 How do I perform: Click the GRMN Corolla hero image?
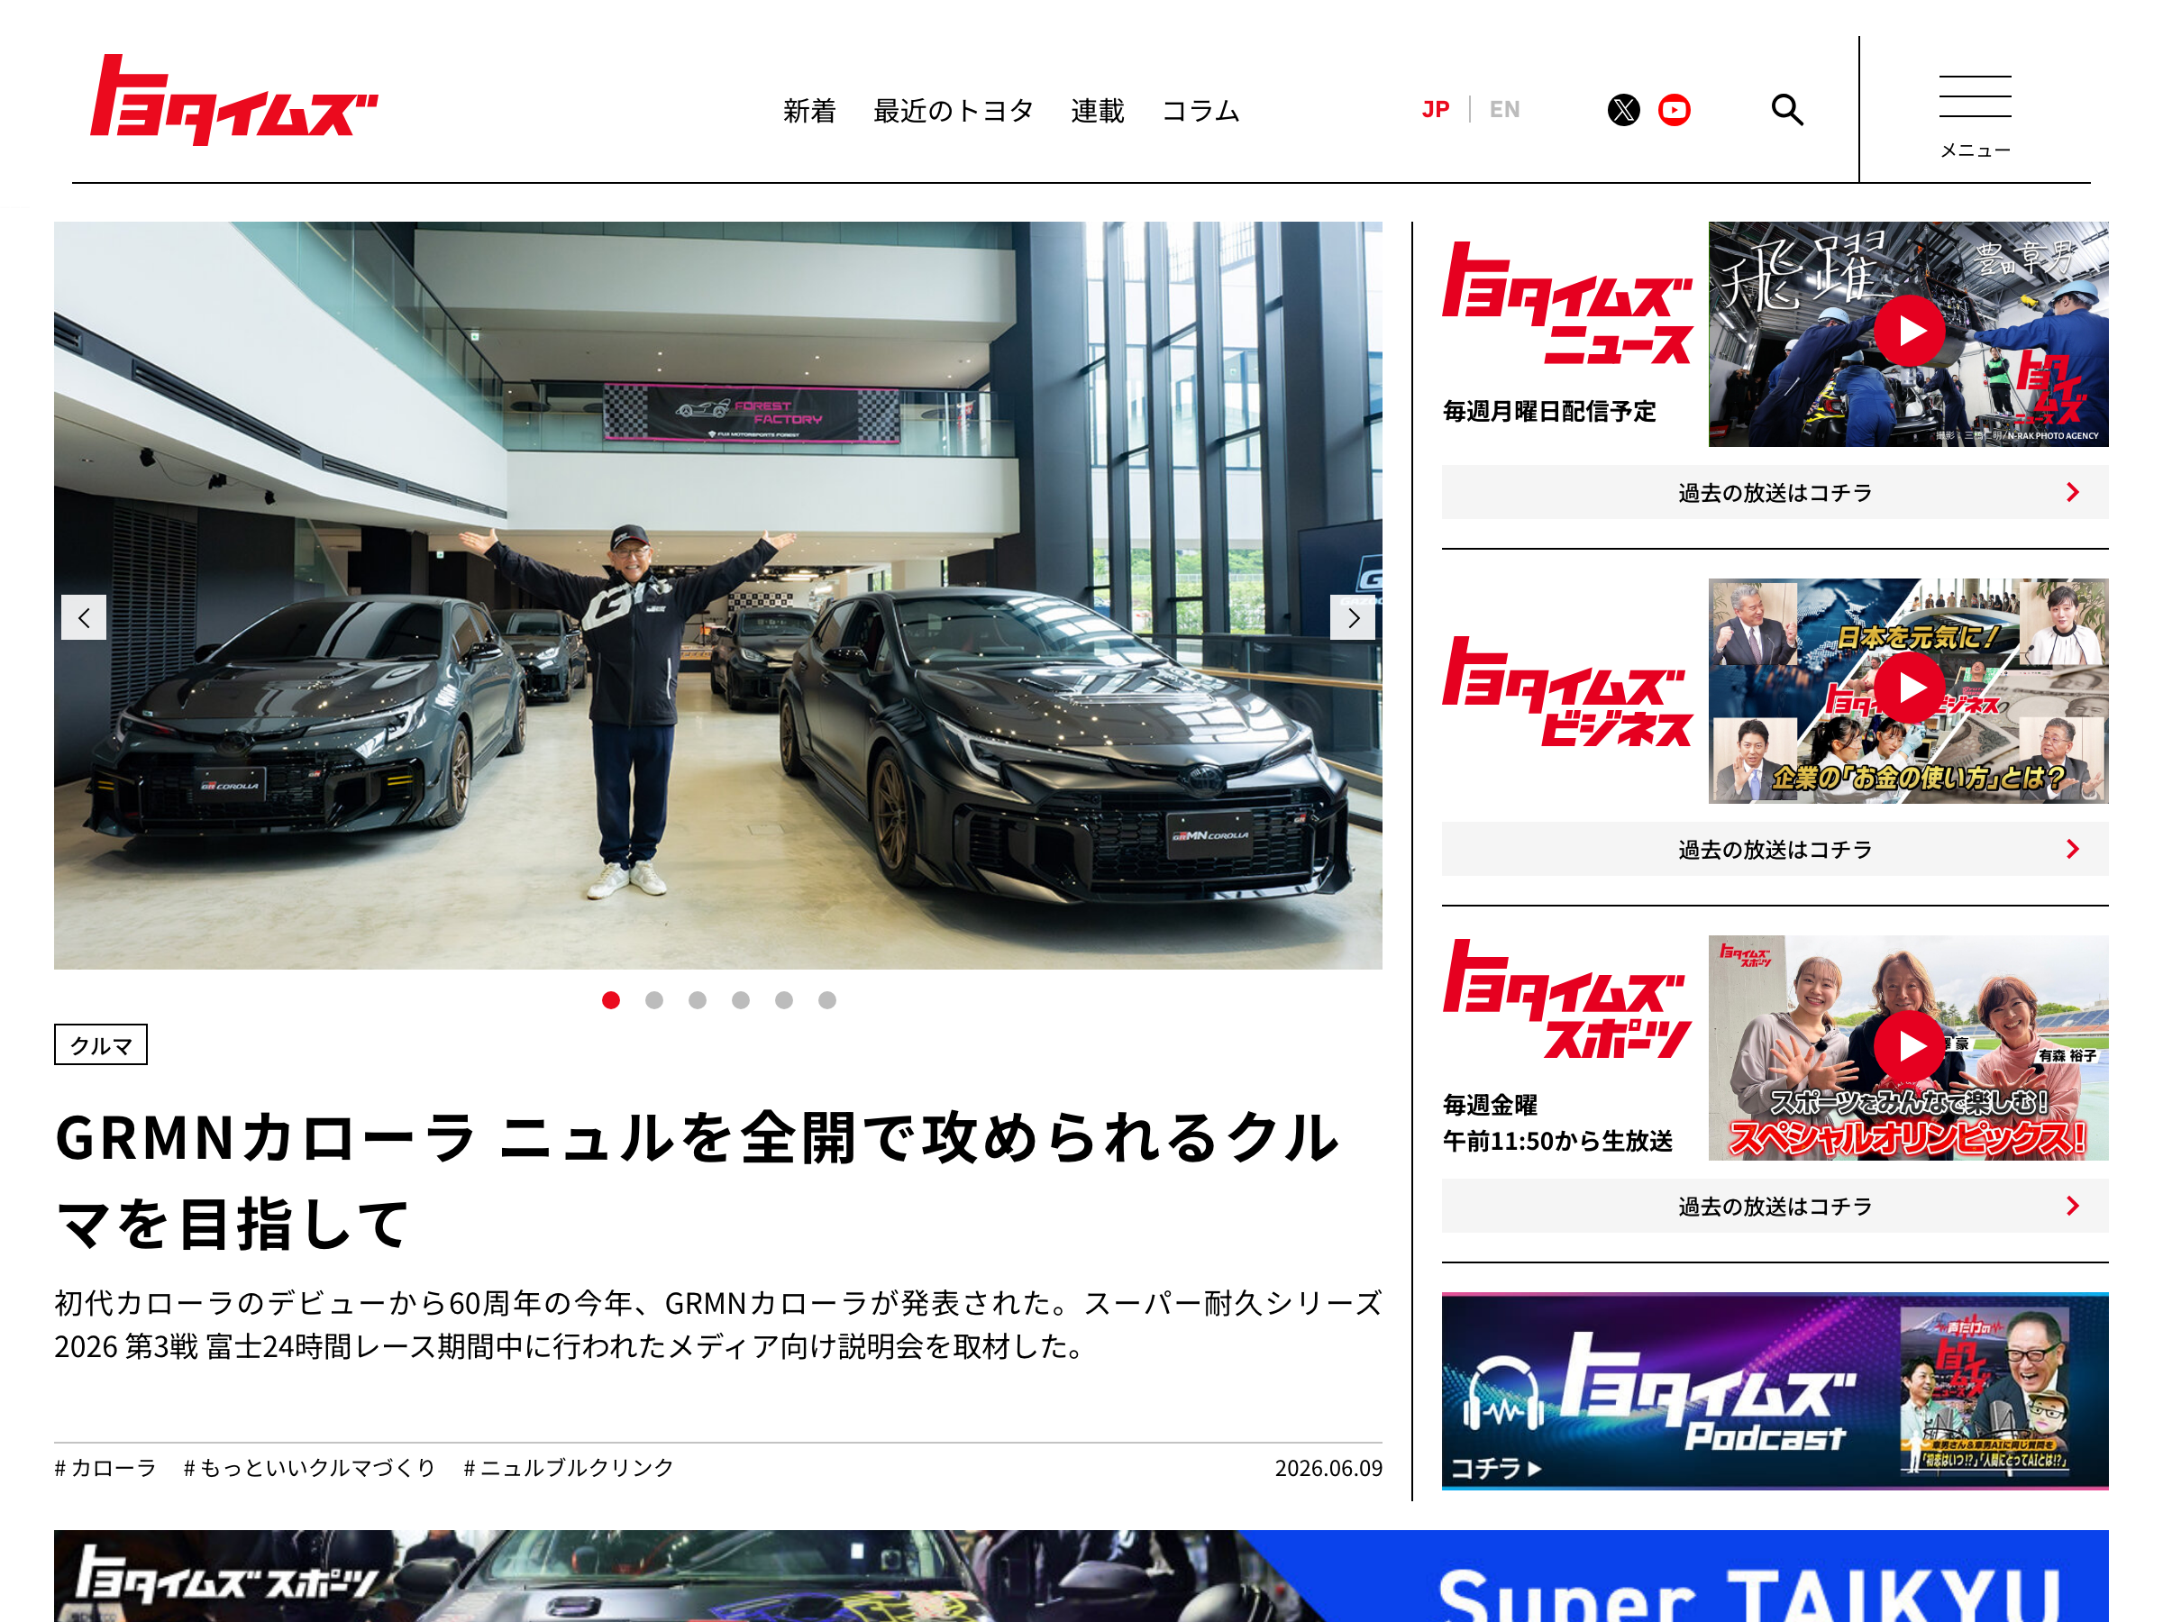[x=717, y=596]
